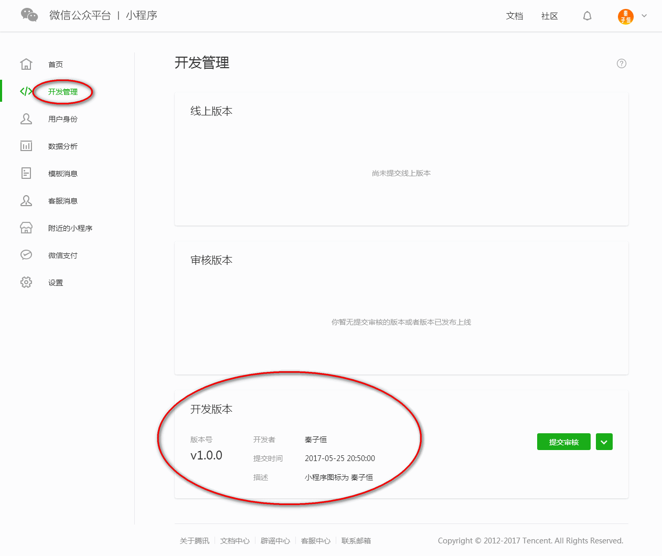Click the nearby mini program store icon

(26, 228)
